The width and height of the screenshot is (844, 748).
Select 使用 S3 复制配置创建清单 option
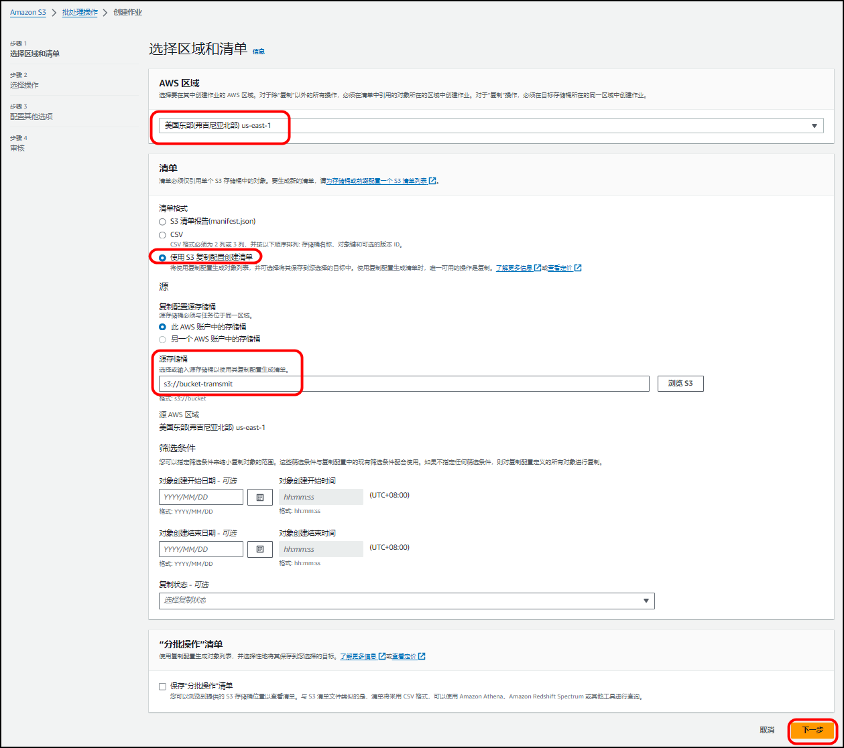(x=162, y=257)
